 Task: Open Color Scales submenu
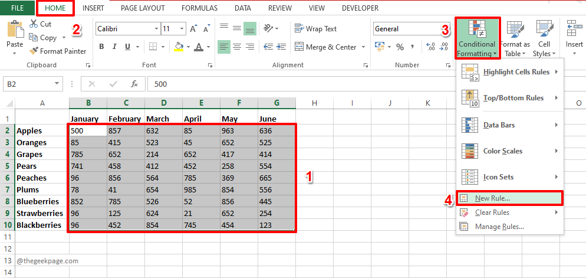510,151
